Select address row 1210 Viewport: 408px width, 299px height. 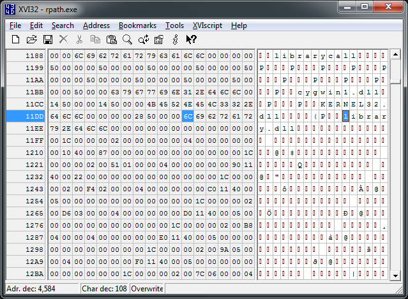tap(26, 153)
